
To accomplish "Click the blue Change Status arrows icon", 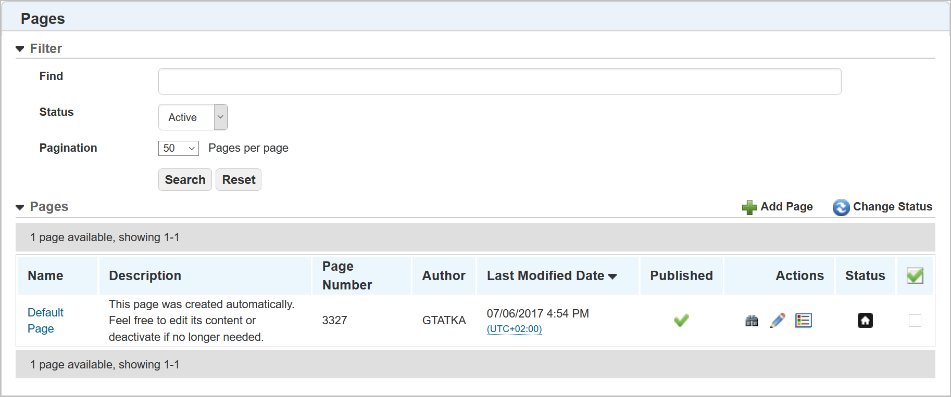I will [841, 207].
